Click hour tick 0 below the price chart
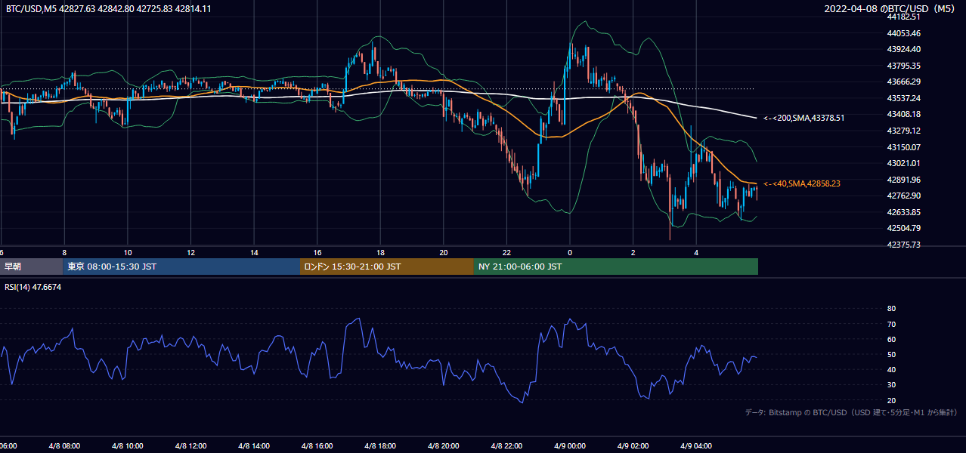Viewport: 966px width, 453px height. pos(570,253)
